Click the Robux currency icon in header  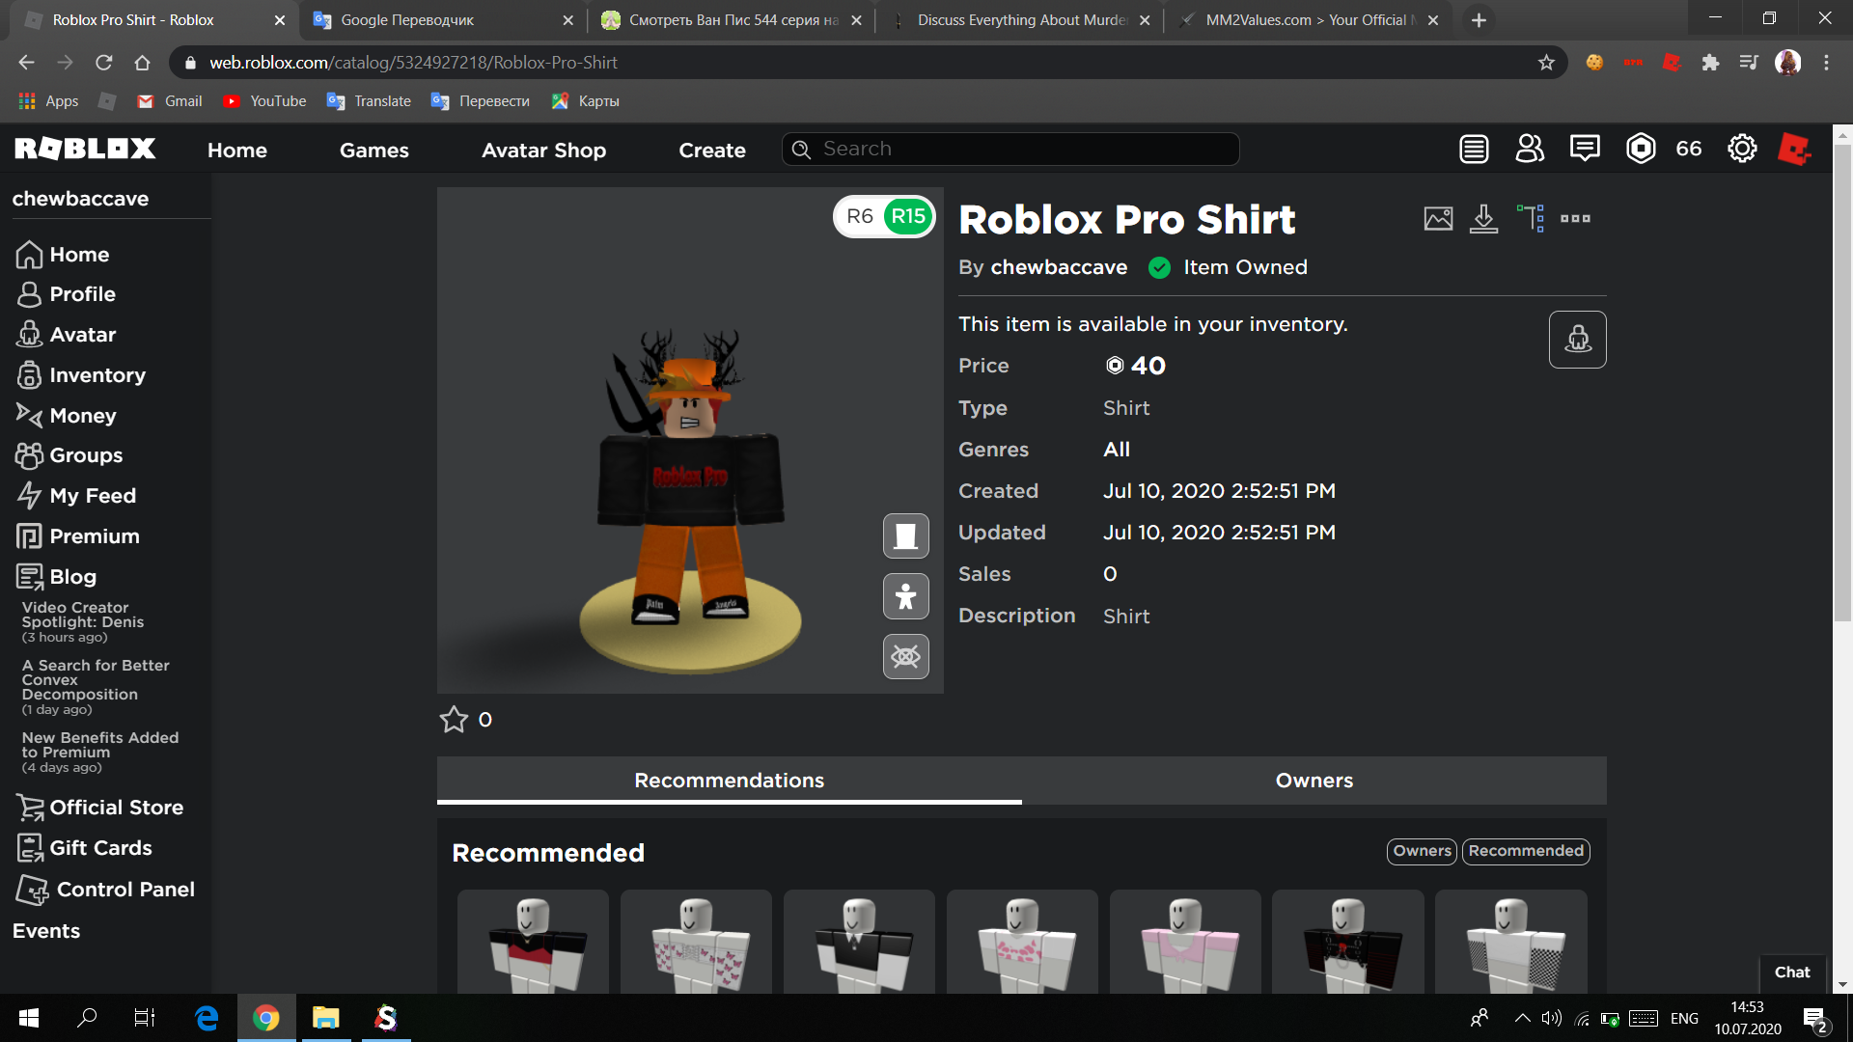point(1639,149)
